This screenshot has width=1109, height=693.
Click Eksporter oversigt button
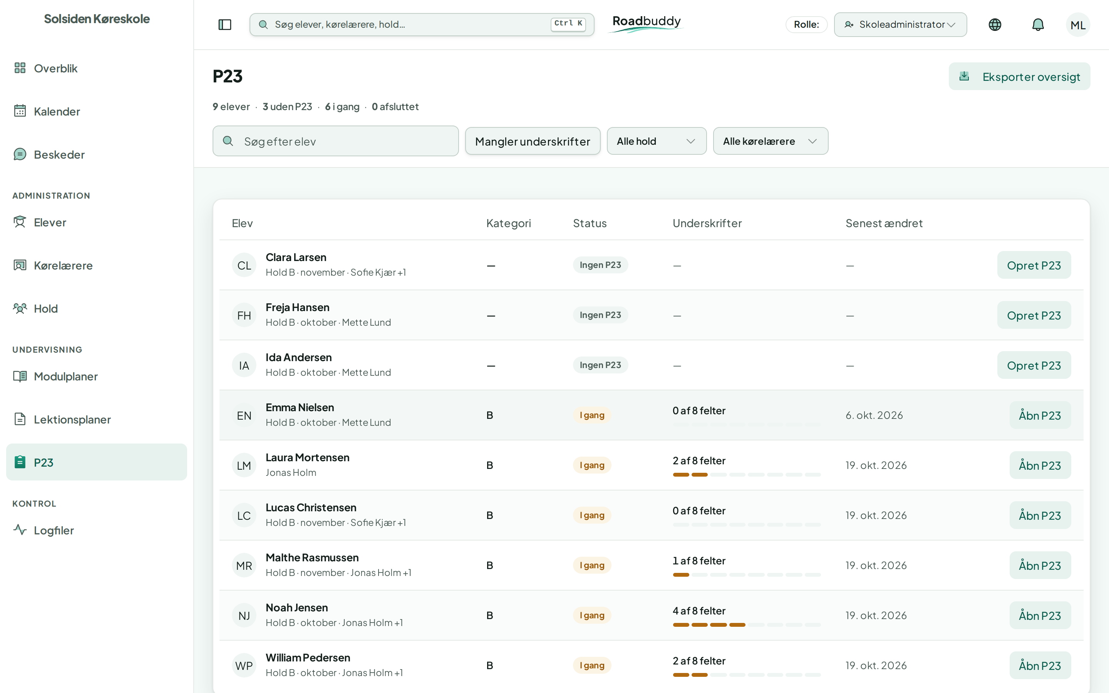[x=1019, y=77]
